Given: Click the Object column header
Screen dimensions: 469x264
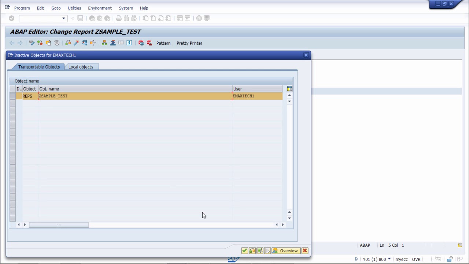Looking at the screenshot, I should tap(30, 89).
